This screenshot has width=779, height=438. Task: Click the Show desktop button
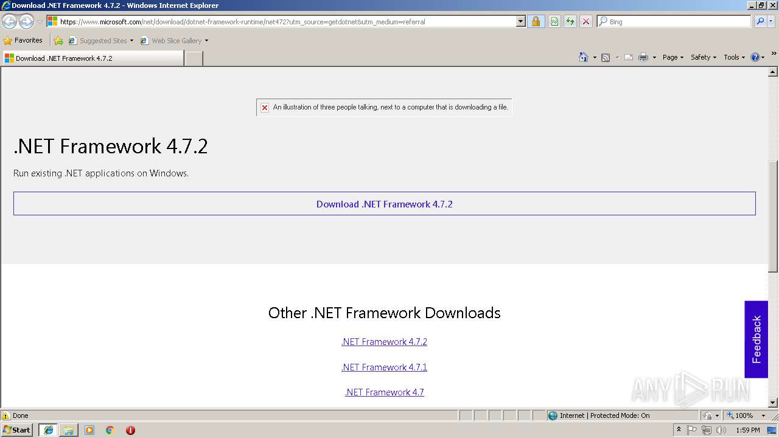pyautogui.click(x=772, y=430)
